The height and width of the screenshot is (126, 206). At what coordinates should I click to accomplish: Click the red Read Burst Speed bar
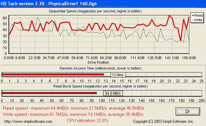click(x=49, y=93)
